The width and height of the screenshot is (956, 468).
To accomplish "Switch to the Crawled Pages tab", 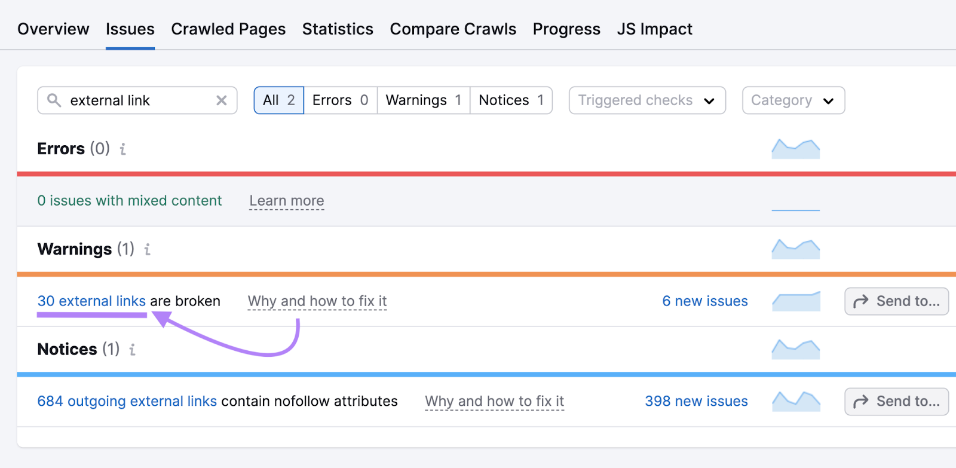I will [x=228, y=29].
